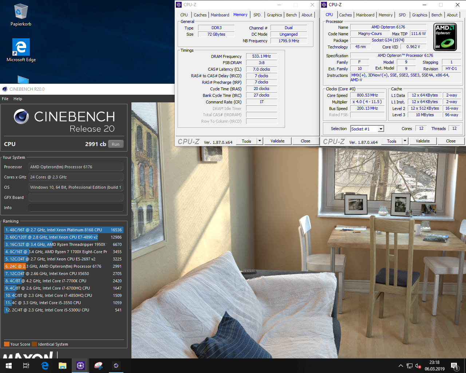The height and width of the screenshot is (373, 466).
Task: Open the Action Center notifications icon
Action: [x=454, y=366]
